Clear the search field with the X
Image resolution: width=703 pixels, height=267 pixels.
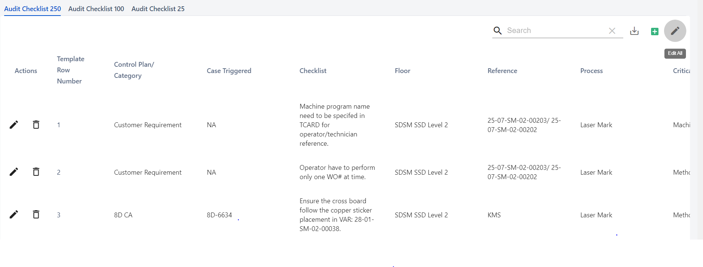tap(612, 31)
